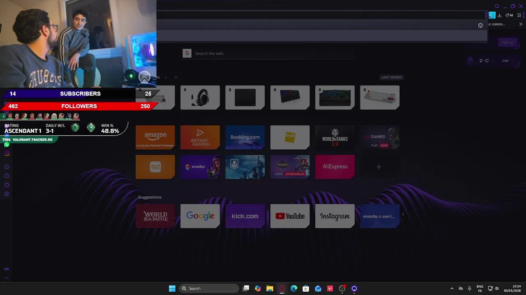Expand bookmarks overflow double chevron

(x=521, y=24)
